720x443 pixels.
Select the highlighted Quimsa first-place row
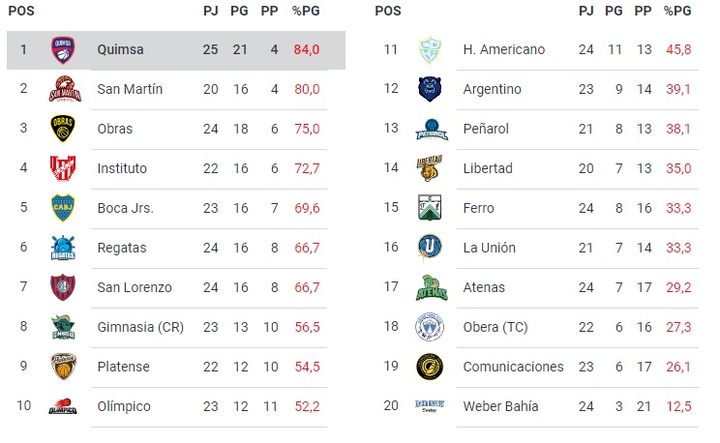[x=175, y=49]
